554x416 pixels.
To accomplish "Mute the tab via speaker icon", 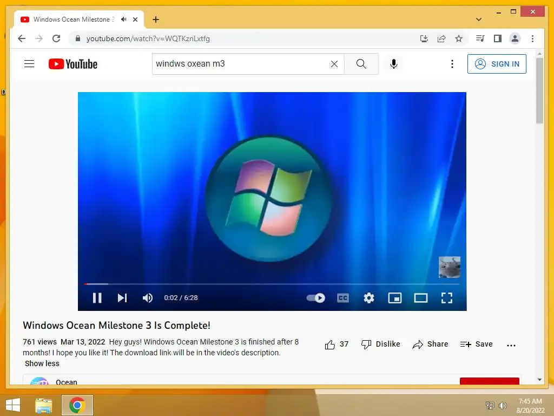I will [x=124, y=19].
